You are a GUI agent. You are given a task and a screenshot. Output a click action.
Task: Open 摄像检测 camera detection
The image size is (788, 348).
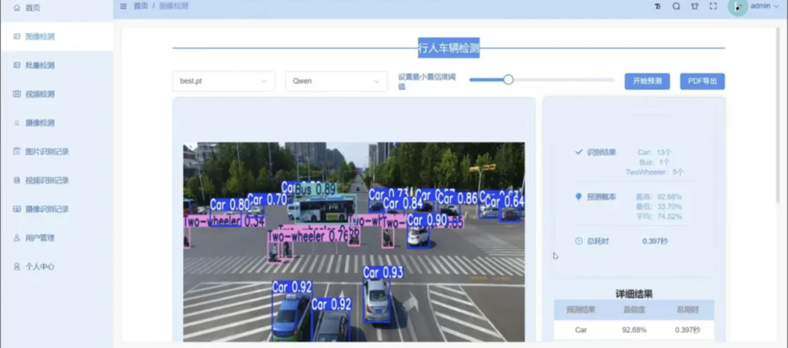[x=56, y=122]
